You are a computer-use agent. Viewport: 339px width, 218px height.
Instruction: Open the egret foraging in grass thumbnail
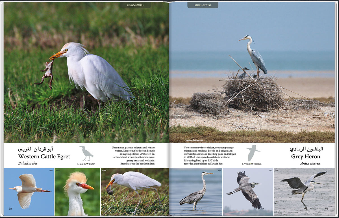(135, 192)
